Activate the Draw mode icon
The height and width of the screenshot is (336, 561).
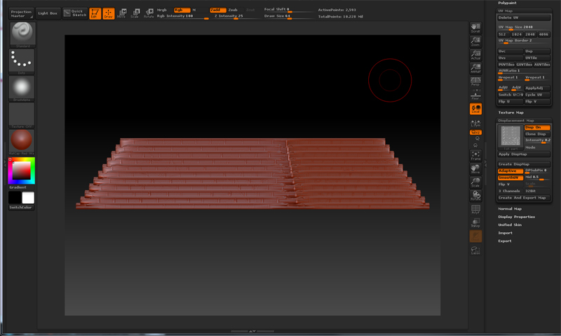coord(108,13)
